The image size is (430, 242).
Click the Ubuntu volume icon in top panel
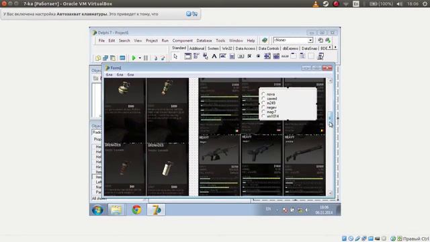tap(400, 4)
